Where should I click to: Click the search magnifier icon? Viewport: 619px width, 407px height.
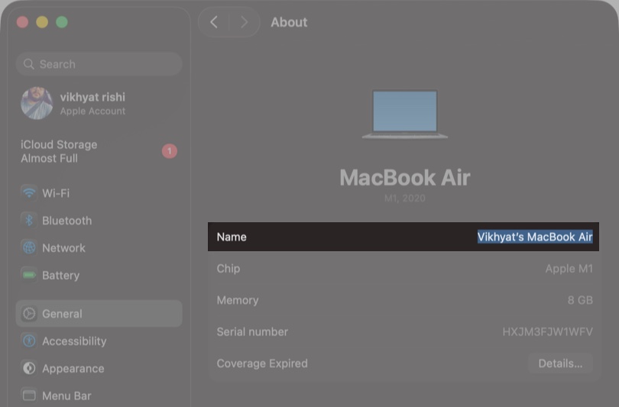coord(28,64)
